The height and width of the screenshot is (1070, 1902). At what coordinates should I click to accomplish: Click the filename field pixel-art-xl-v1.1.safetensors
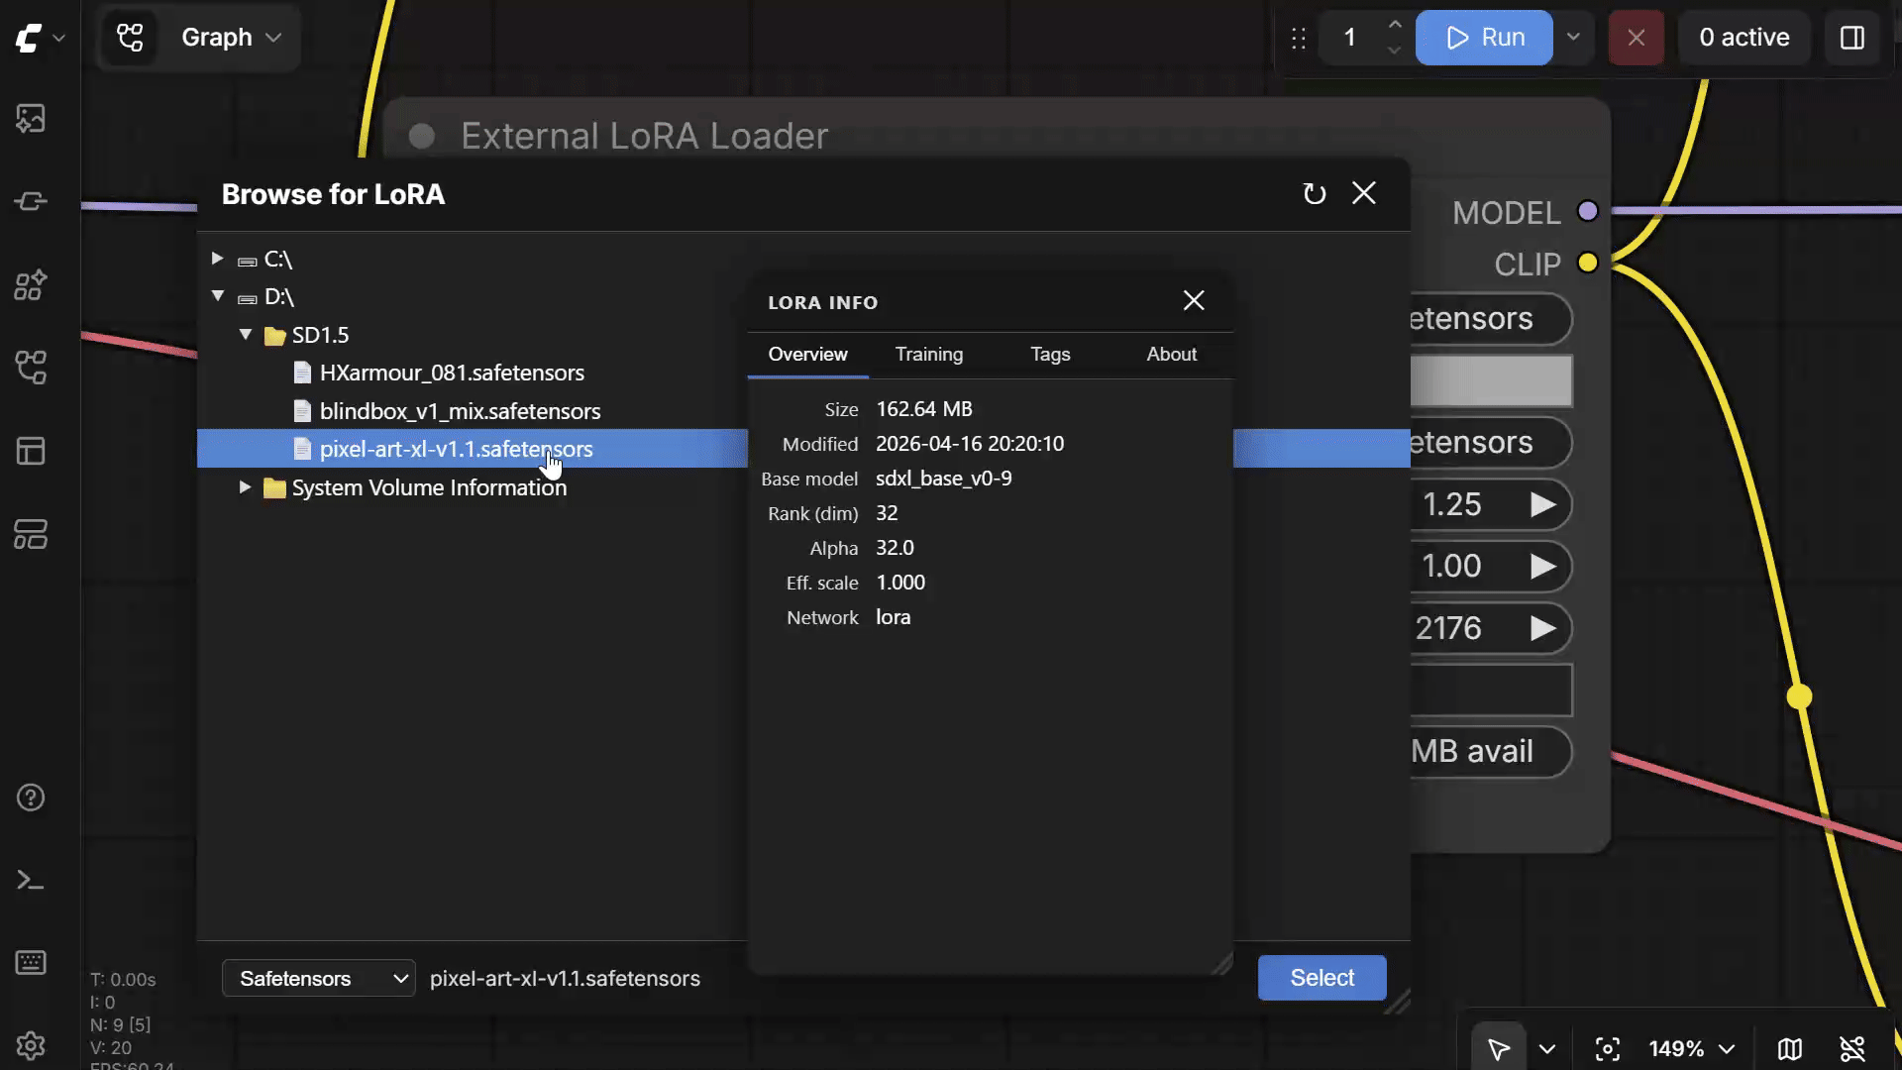pos(565,978)
